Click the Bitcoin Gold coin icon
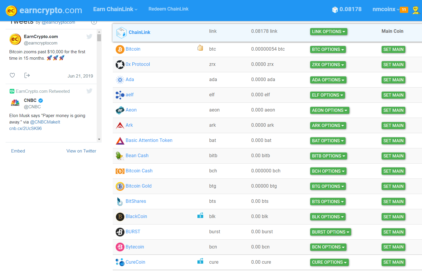The height and width of the screenshot is (271, 422). 120,186
